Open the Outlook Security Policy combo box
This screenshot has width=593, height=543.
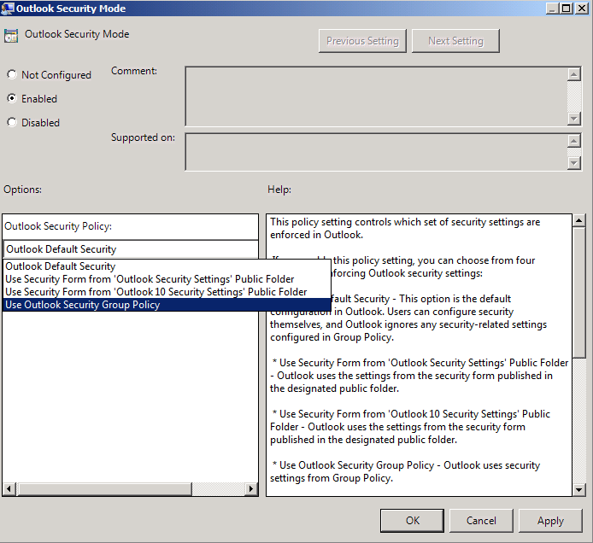pos(131,249)
